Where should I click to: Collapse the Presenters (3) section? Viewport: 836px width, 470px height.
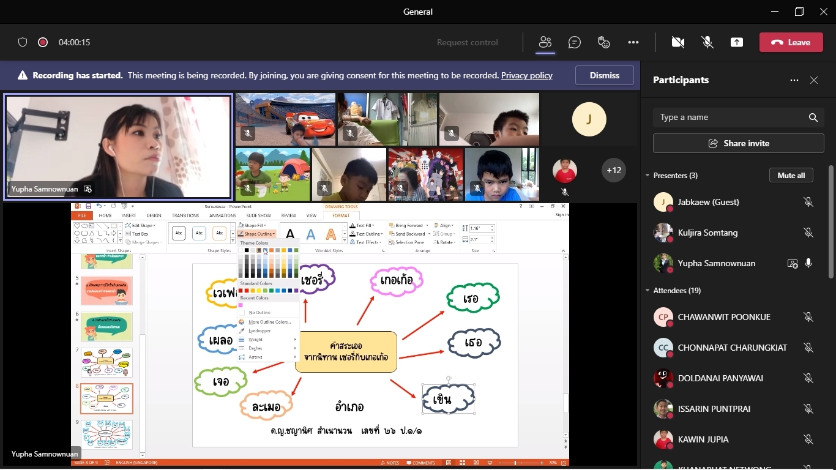[x=648, y=176]
